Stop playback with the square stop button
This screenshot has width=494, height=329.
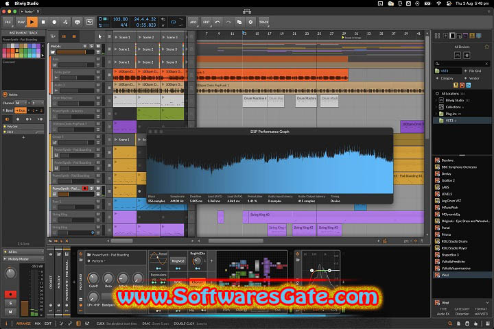pos(43,22)
